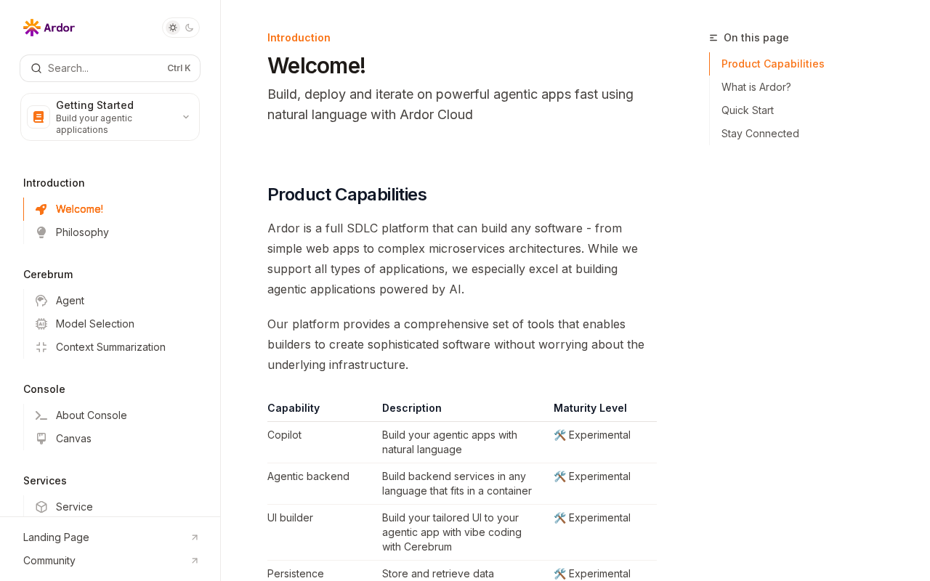930x581 pixels.
Task: Open the Service page cube icon
Action: (41, 507)
